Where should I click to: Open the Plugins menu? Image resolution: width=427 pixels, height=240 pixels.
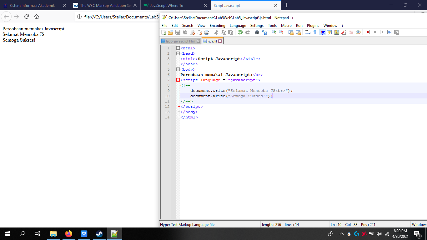coord(313,26)
